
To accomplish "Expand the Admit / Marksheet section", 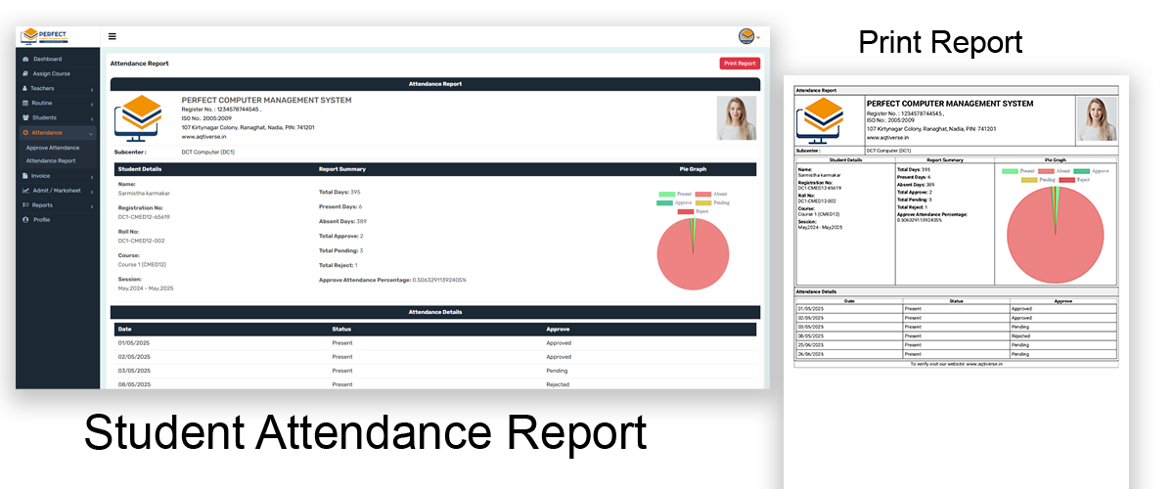I will click(57, 191).
